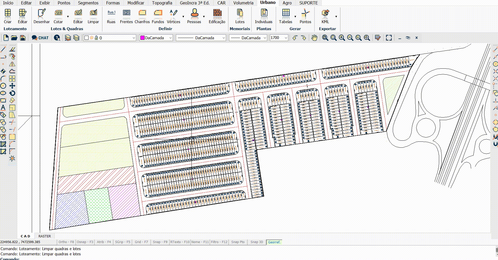This screenshot has width=498, height=260.
Task: Click the Georref. status button
Action: coord(274,242)
